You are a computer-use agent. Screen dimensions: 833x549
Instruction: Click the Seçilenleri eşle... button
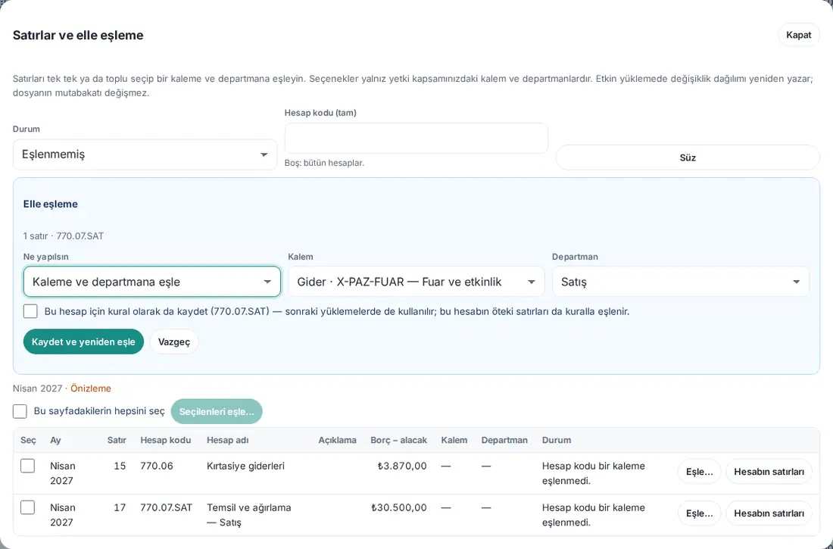point(217,411)
